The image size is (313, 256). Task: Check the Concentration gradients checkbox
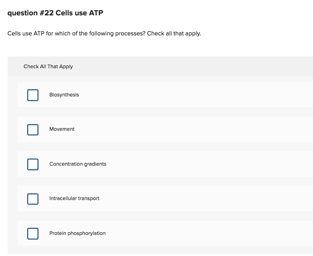click(x=33, y=164)
